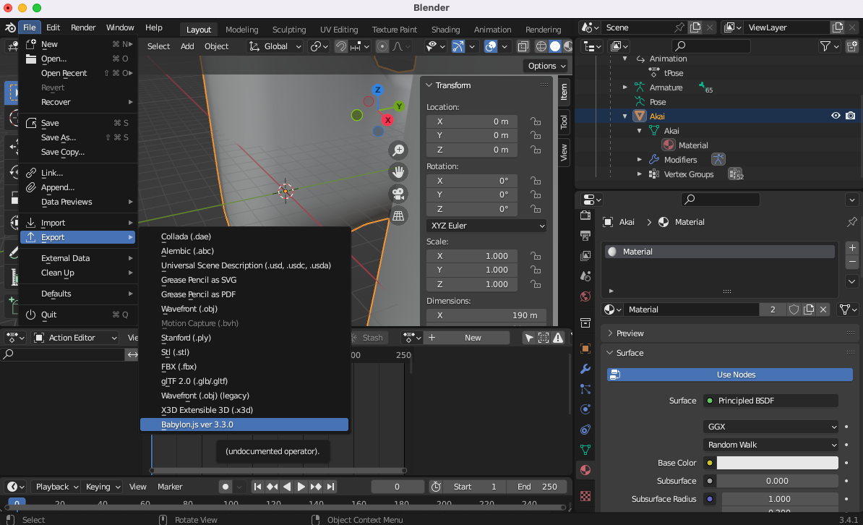Open the Particles properties tab icon

[585, 389]
